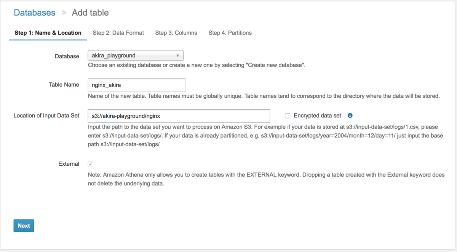Click the Add table breadcrumb heading
Image resolution: width=457 pixels, height=252 pixels.
(x=90, y=13)
